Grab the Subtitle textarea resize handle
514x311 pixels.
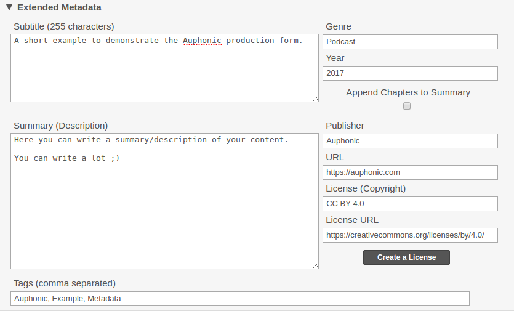pos(315,99)
